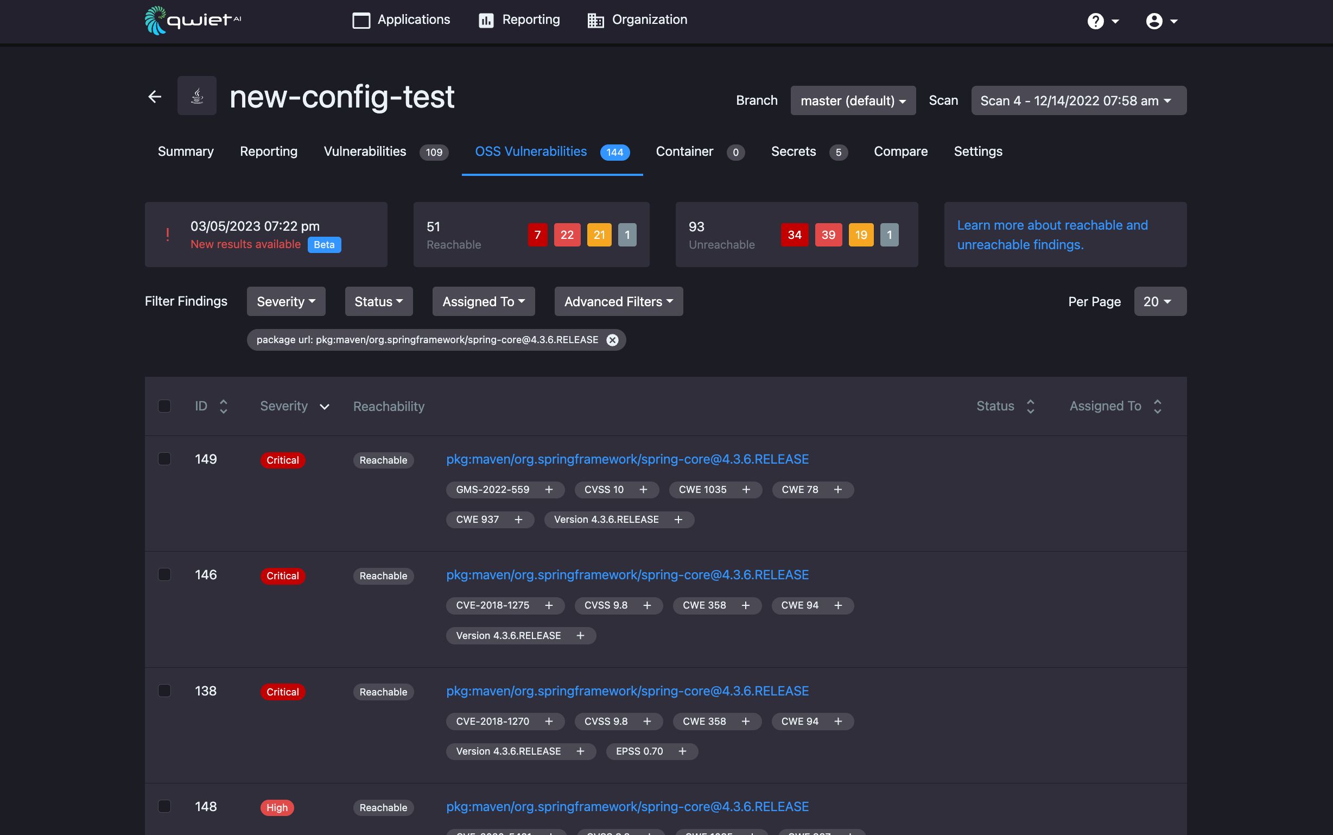Click the orange reachable count 21 badge
The width and height of the screenshot is (1333, 835).
(599, 235)
